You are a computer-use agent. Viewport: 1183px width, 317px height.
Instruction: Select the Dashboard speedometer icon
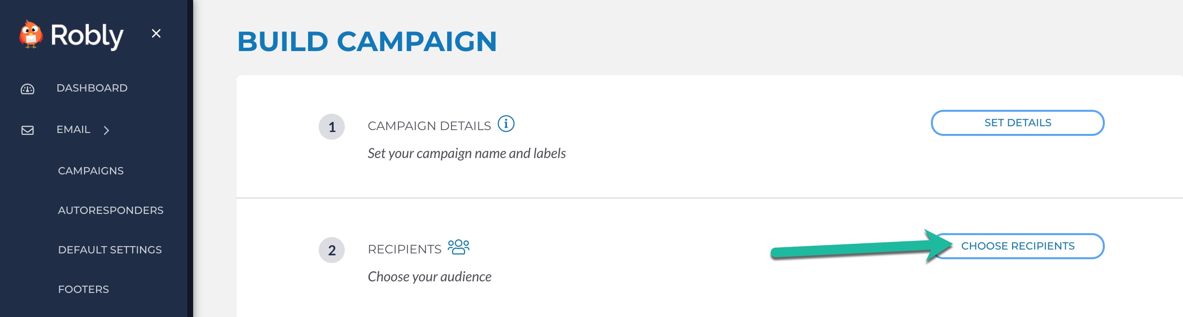click(28, 88)
